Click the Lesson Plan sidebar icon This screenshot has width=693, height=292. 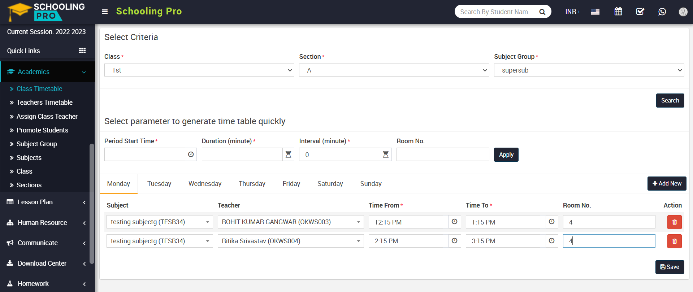click(x=10, y=202)
